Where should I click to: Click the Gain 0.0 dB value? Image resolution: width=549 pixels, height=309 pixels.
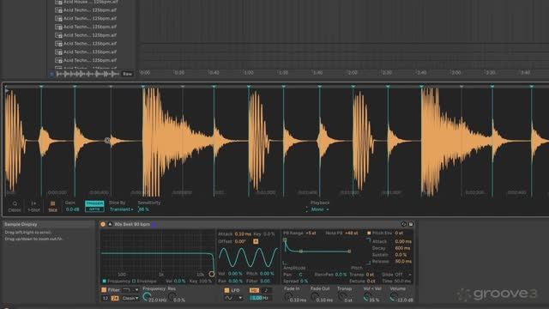pos(72,209)
